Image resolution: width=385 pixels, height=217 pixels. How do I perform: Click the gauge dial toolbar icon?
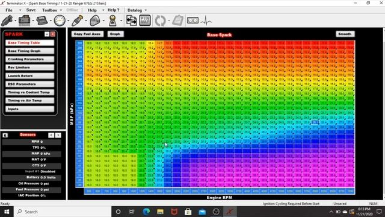pos(60,20)
